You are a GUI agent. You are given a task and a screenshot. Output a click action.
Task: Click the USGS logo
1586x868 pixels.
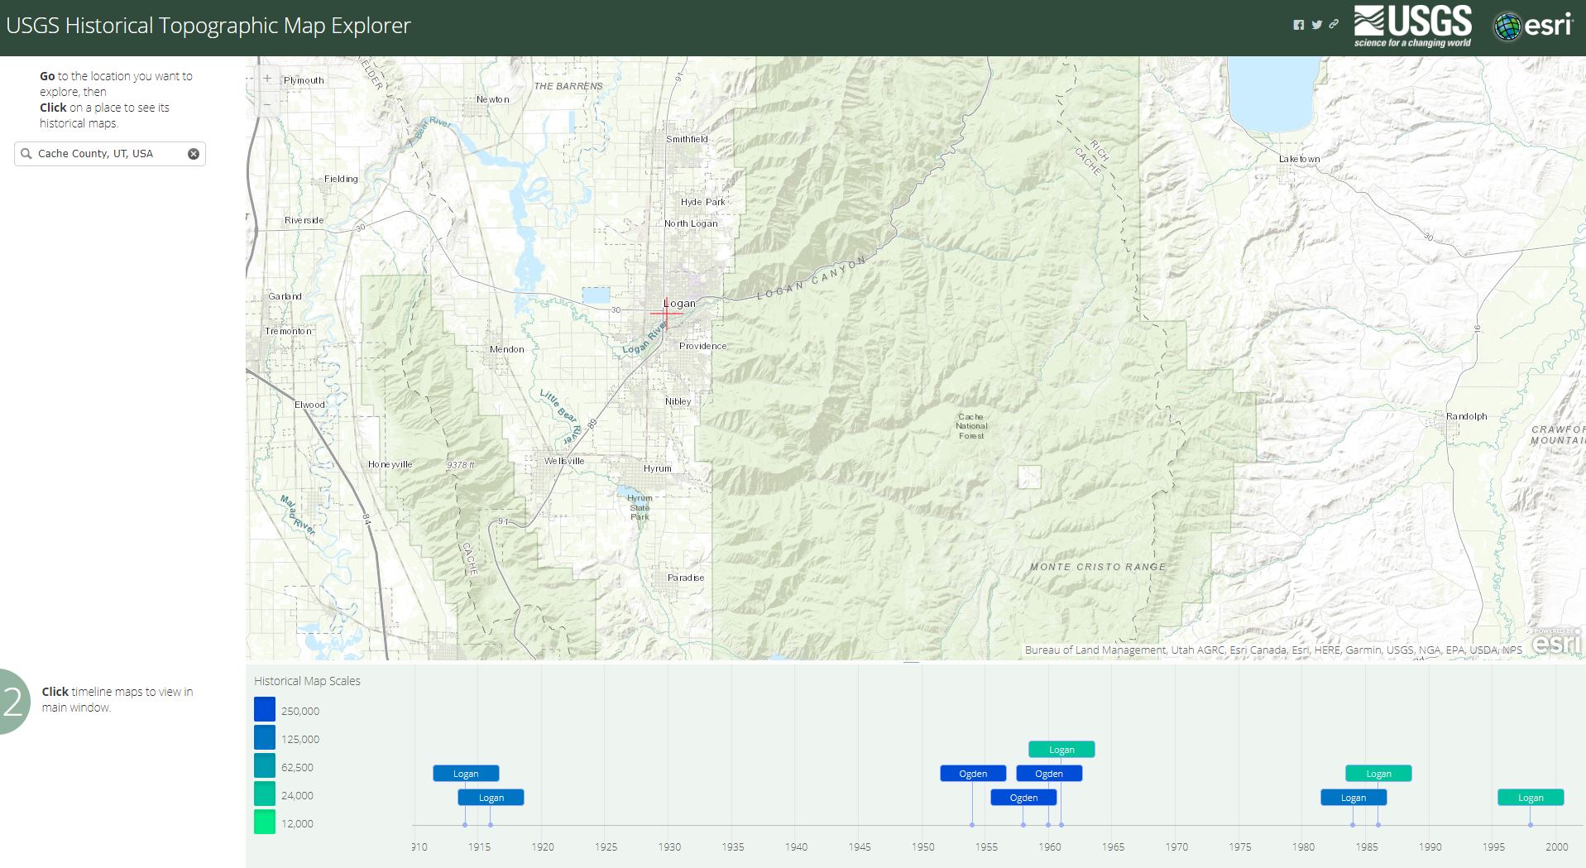[1413, 23]
